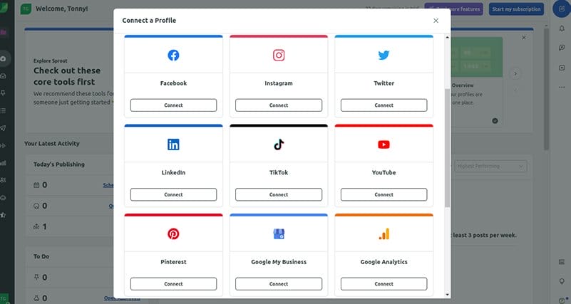This screenshot has height=304, width=571.
Task: Open the compose icon in top right
Action: 562,9
